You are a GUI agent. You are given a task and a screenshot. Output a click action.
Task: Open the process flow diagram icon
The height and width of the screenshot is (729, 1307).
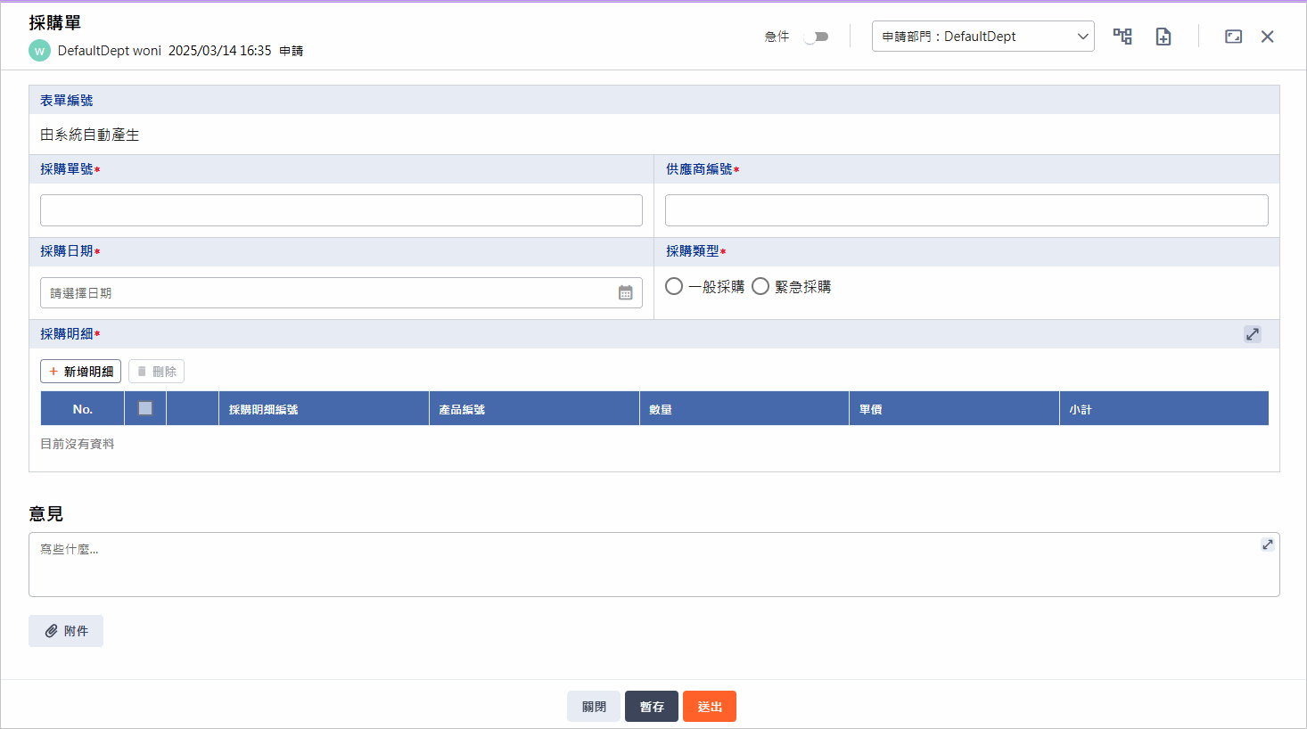pos(1122,36)
